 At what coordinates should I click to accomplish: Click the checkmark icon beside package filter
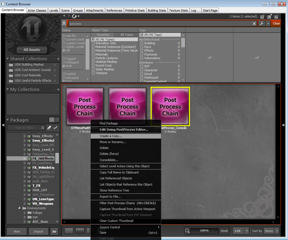(x=55, y=127)
